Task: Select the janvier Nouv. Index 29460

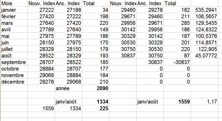Action: [123, 10]
